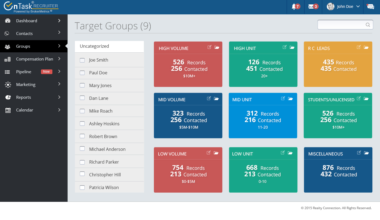Open the messages envelope icon
Screen dimensions: 380x220
point(311,7)
